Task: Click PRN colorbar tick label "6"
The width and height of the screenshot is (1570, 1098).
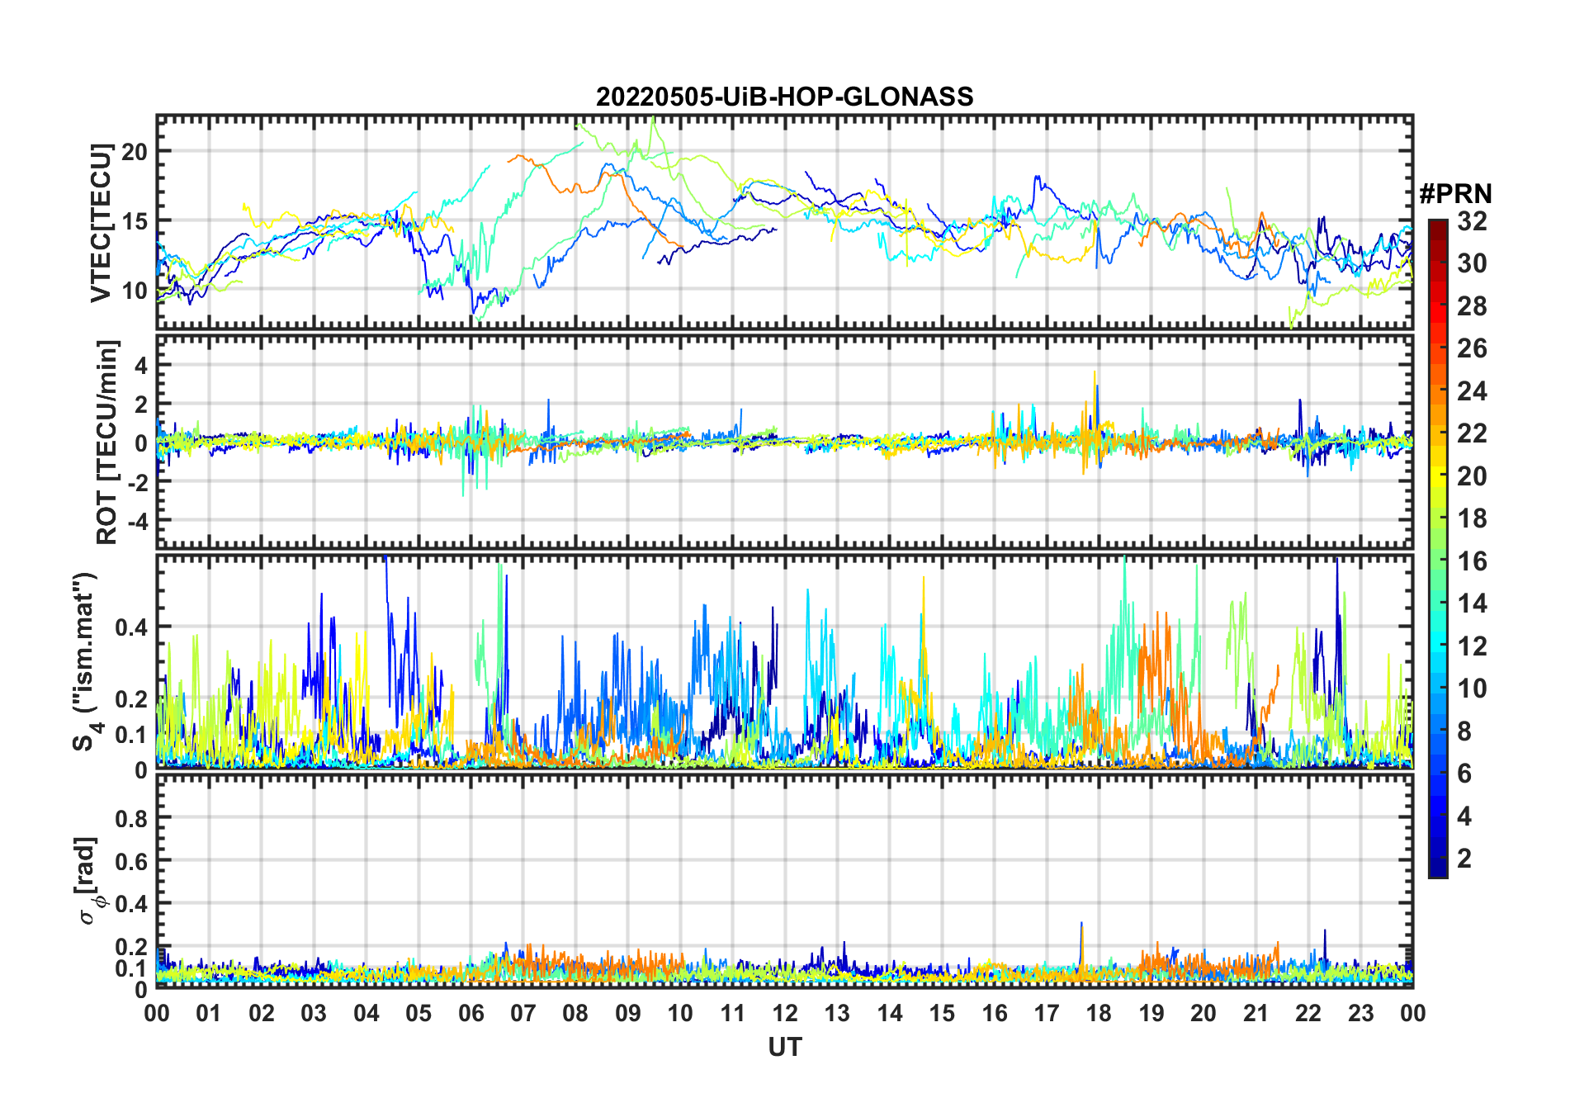Action: (x=1465, y=774)
